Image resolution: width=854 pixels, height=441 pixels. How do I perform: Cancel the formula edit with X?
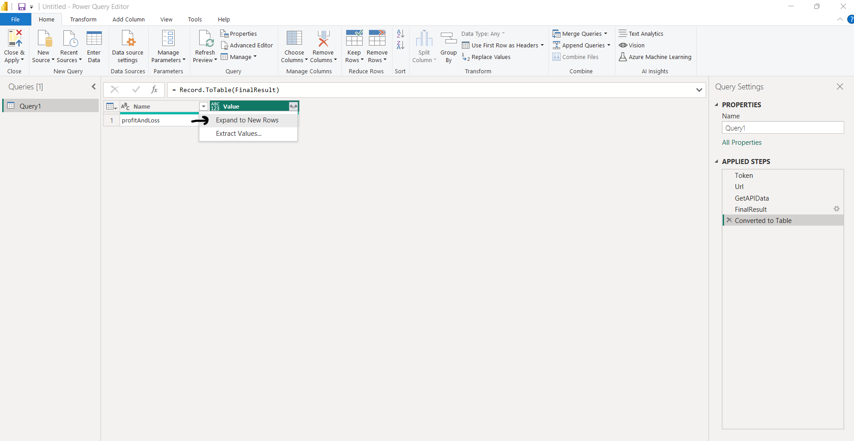pos(115,90)
